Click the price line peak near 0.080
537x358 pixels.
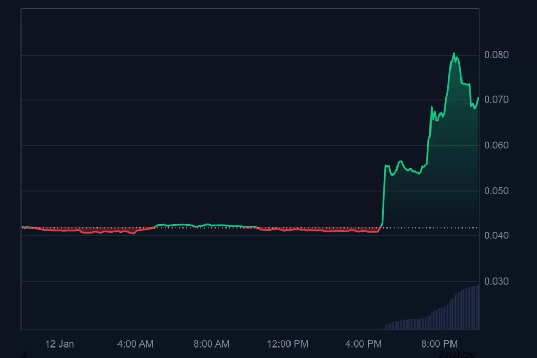pos(454,54)
